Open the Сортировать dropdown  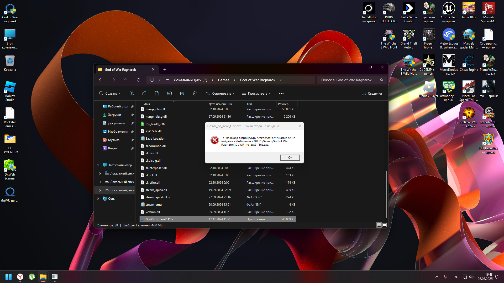(x=220, y=93)
